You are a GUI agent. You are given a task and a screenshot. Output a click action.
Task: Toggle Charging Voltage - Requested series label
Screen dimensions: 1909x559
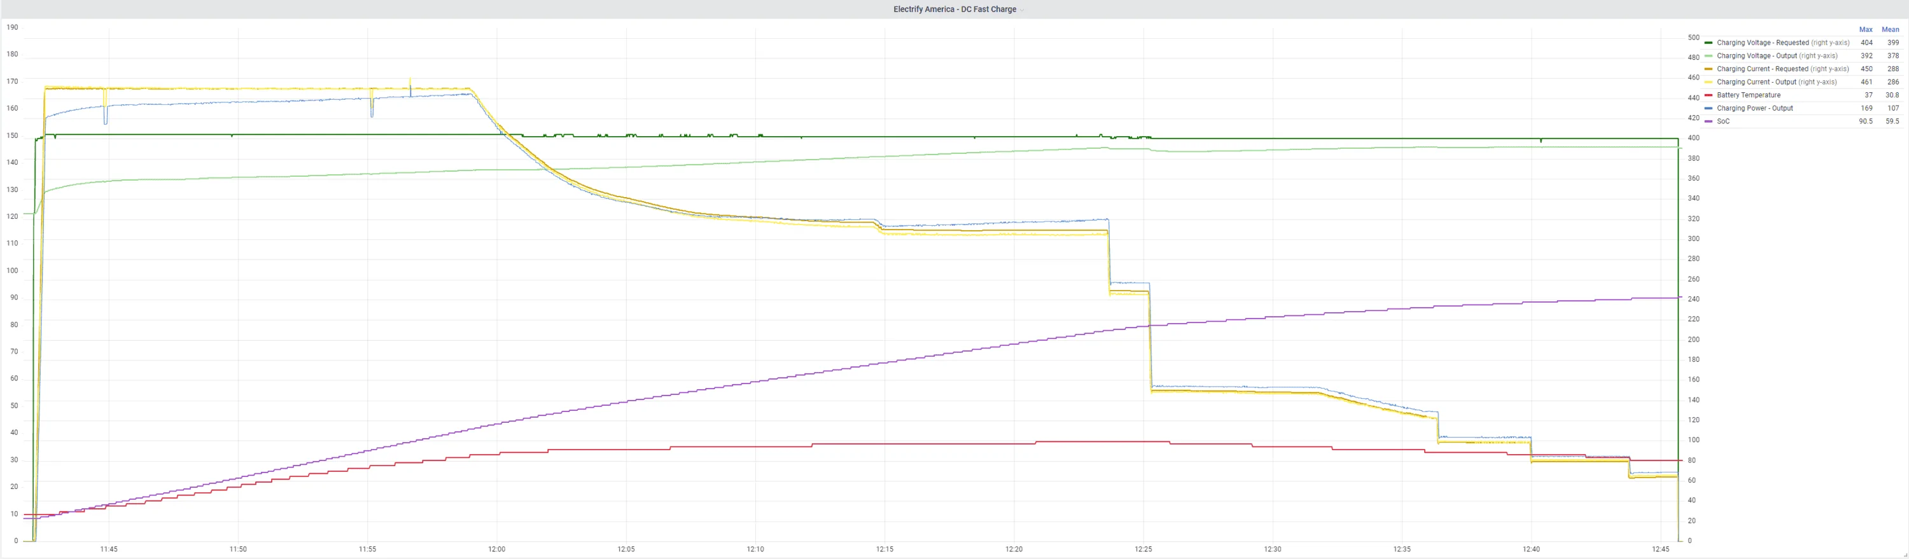pyautogui.click(x=1762, y=43)
